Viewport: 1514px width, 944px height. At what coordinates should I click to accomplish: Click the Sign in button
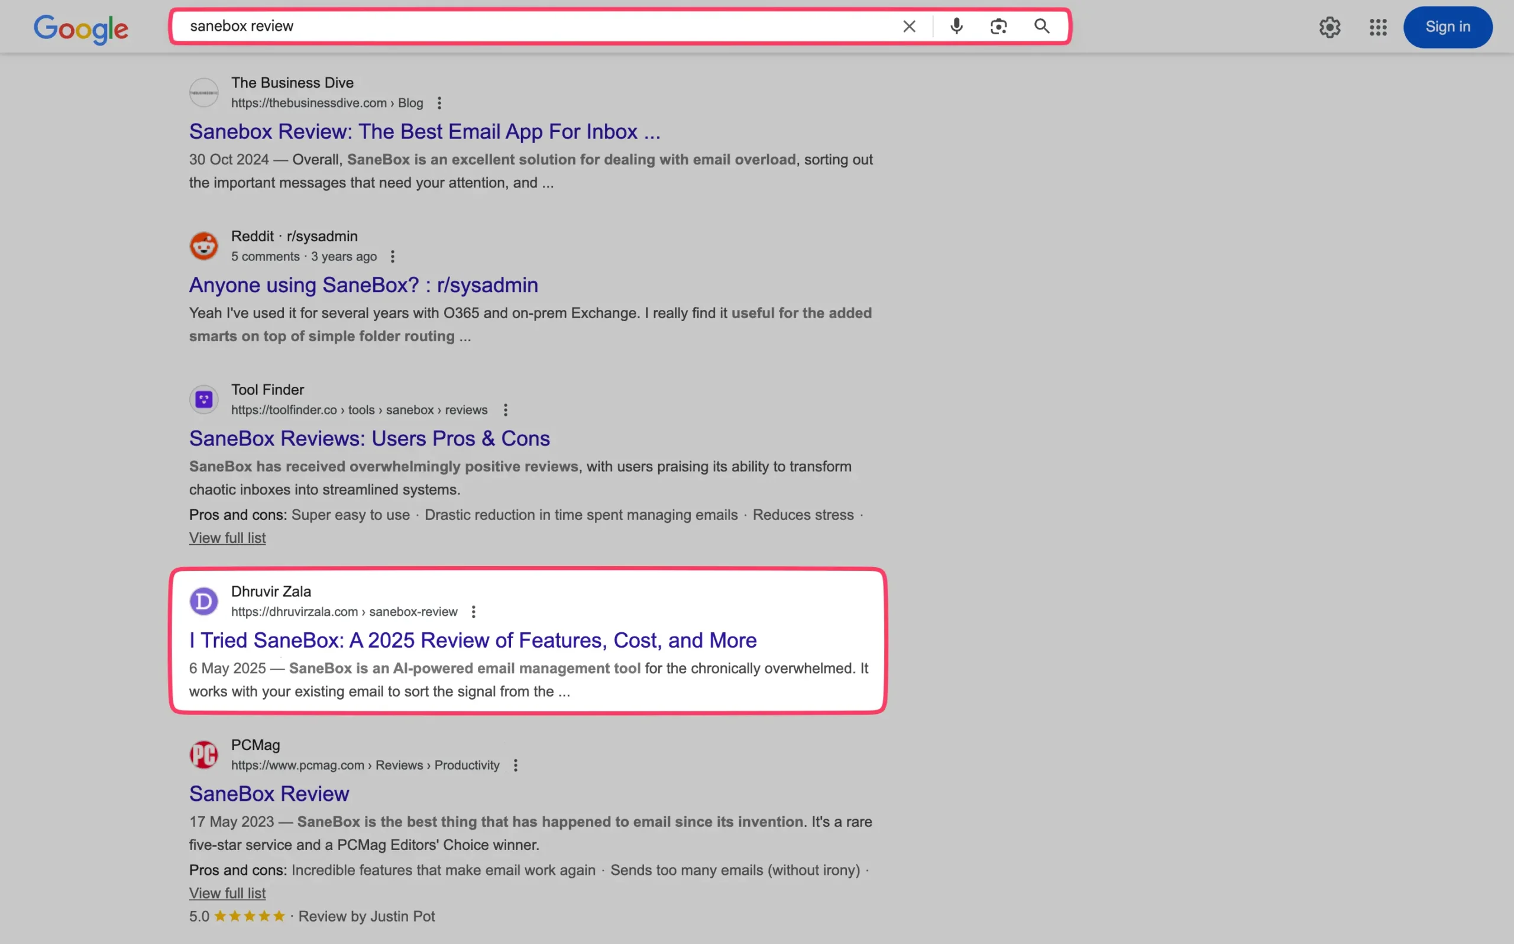pos(1447,27)
